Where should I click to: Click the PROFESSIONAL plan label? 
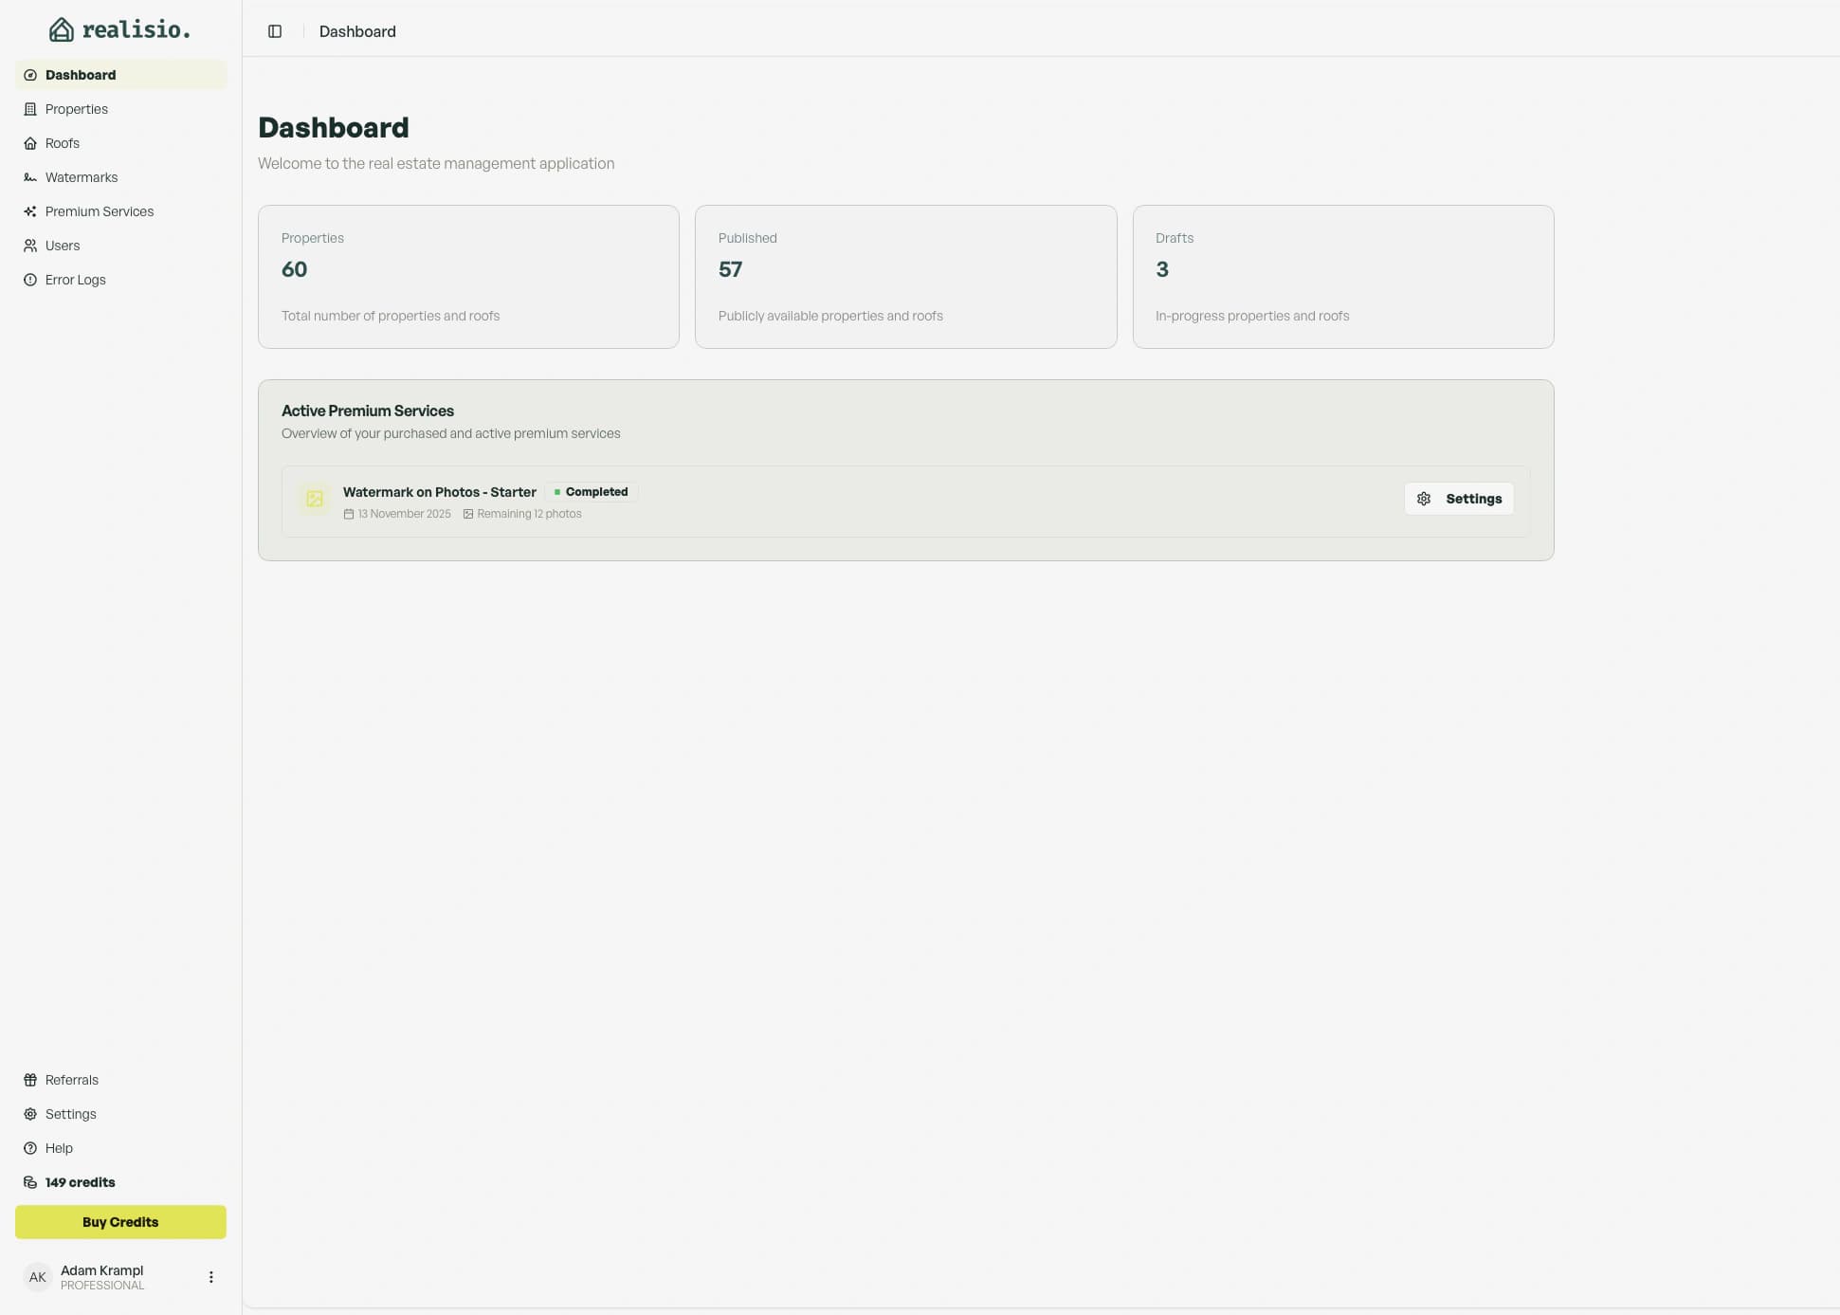tap(102, 1286)
